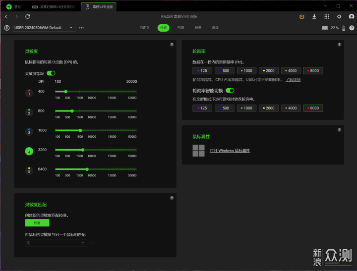The height and width of the screenshot is (271, 357).
Task: Switch to the 自定义 tab
Action: click(x=144, y=28)
